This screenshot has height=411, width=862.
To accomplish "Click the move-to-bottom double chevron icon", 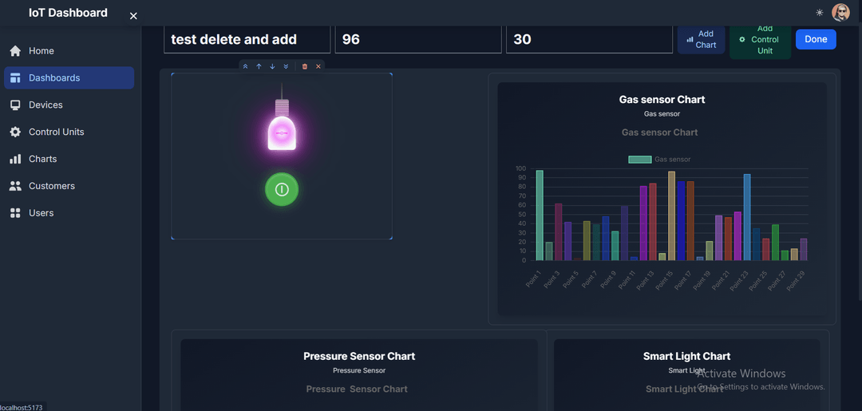I will pyautogui.click(x=286, y=66).
